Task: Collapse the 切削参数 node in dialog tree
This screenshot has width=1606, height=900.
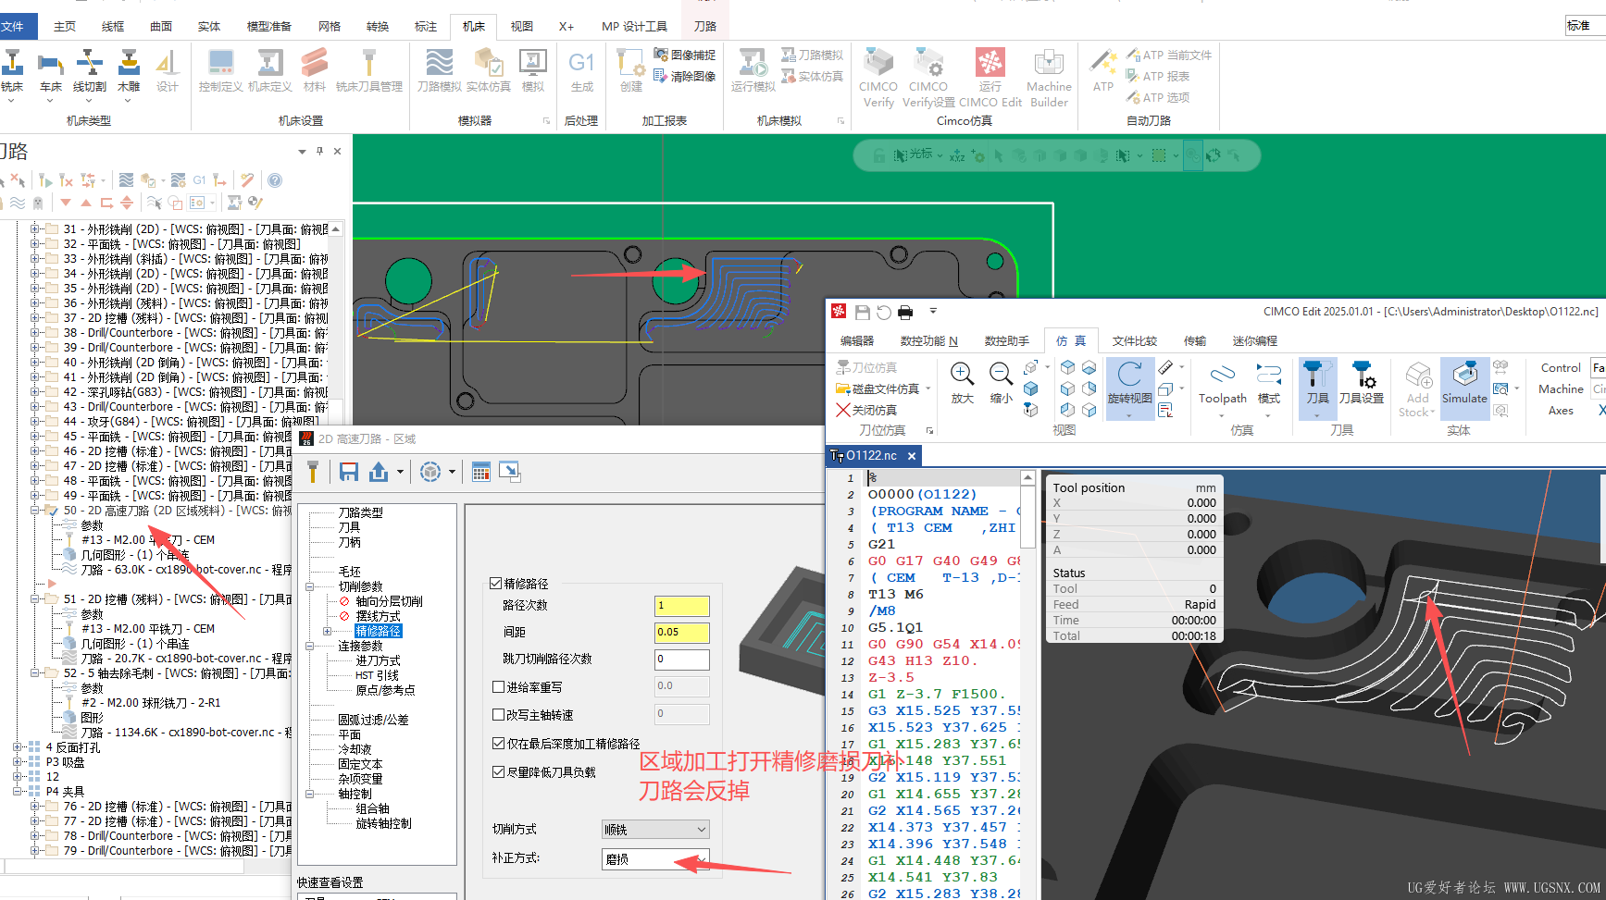Action: 310,586
